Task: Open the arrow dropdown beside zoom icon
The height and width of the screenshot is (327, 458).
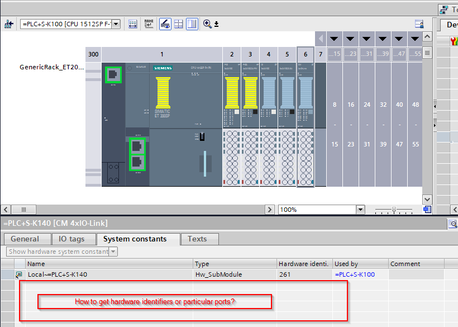Action: 217,24
